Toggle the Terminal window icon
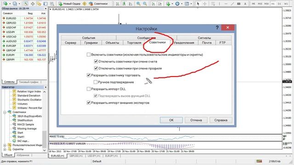The height and width of the screenshot is (165, 294). point(45,4)
